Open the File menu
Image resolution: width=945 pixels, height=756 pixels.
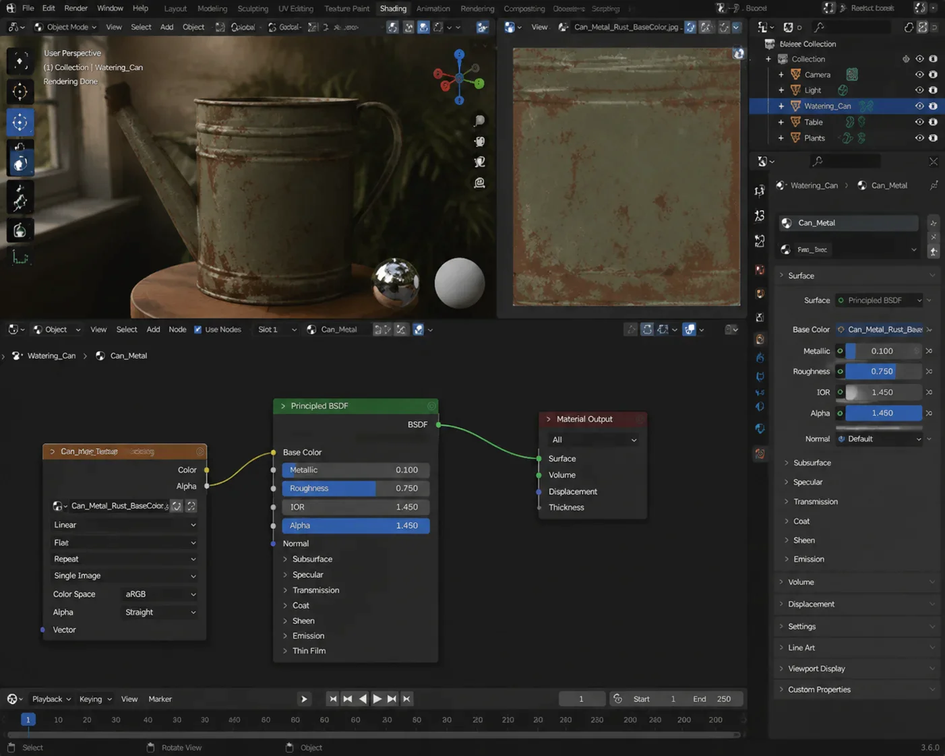click(x=28, y=8)
